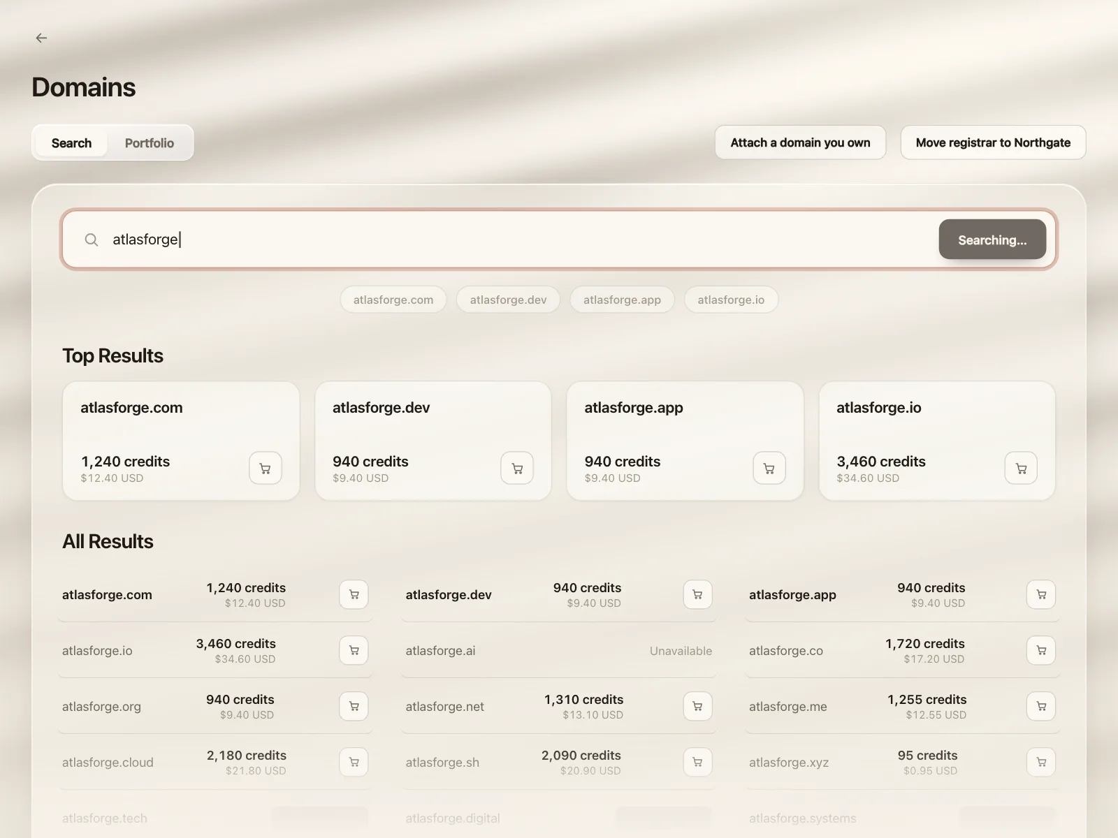Image resolution: width=1118 pixels, height=838 pixels.
Task: Select the atlasforge.io suggestion chip
Action: pyautogui.click(x=731, y=300)
